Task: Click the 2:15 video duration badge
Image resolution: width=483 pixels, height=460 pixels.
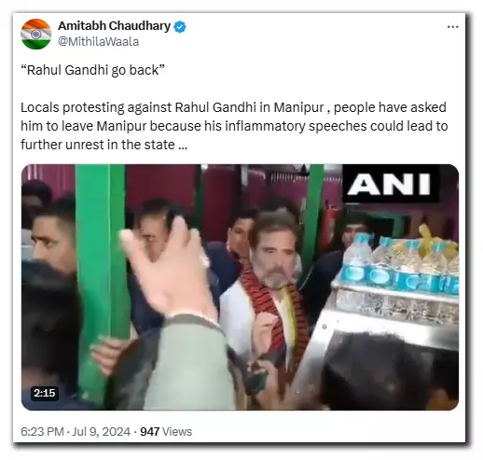Action: [x=45, y=393]
